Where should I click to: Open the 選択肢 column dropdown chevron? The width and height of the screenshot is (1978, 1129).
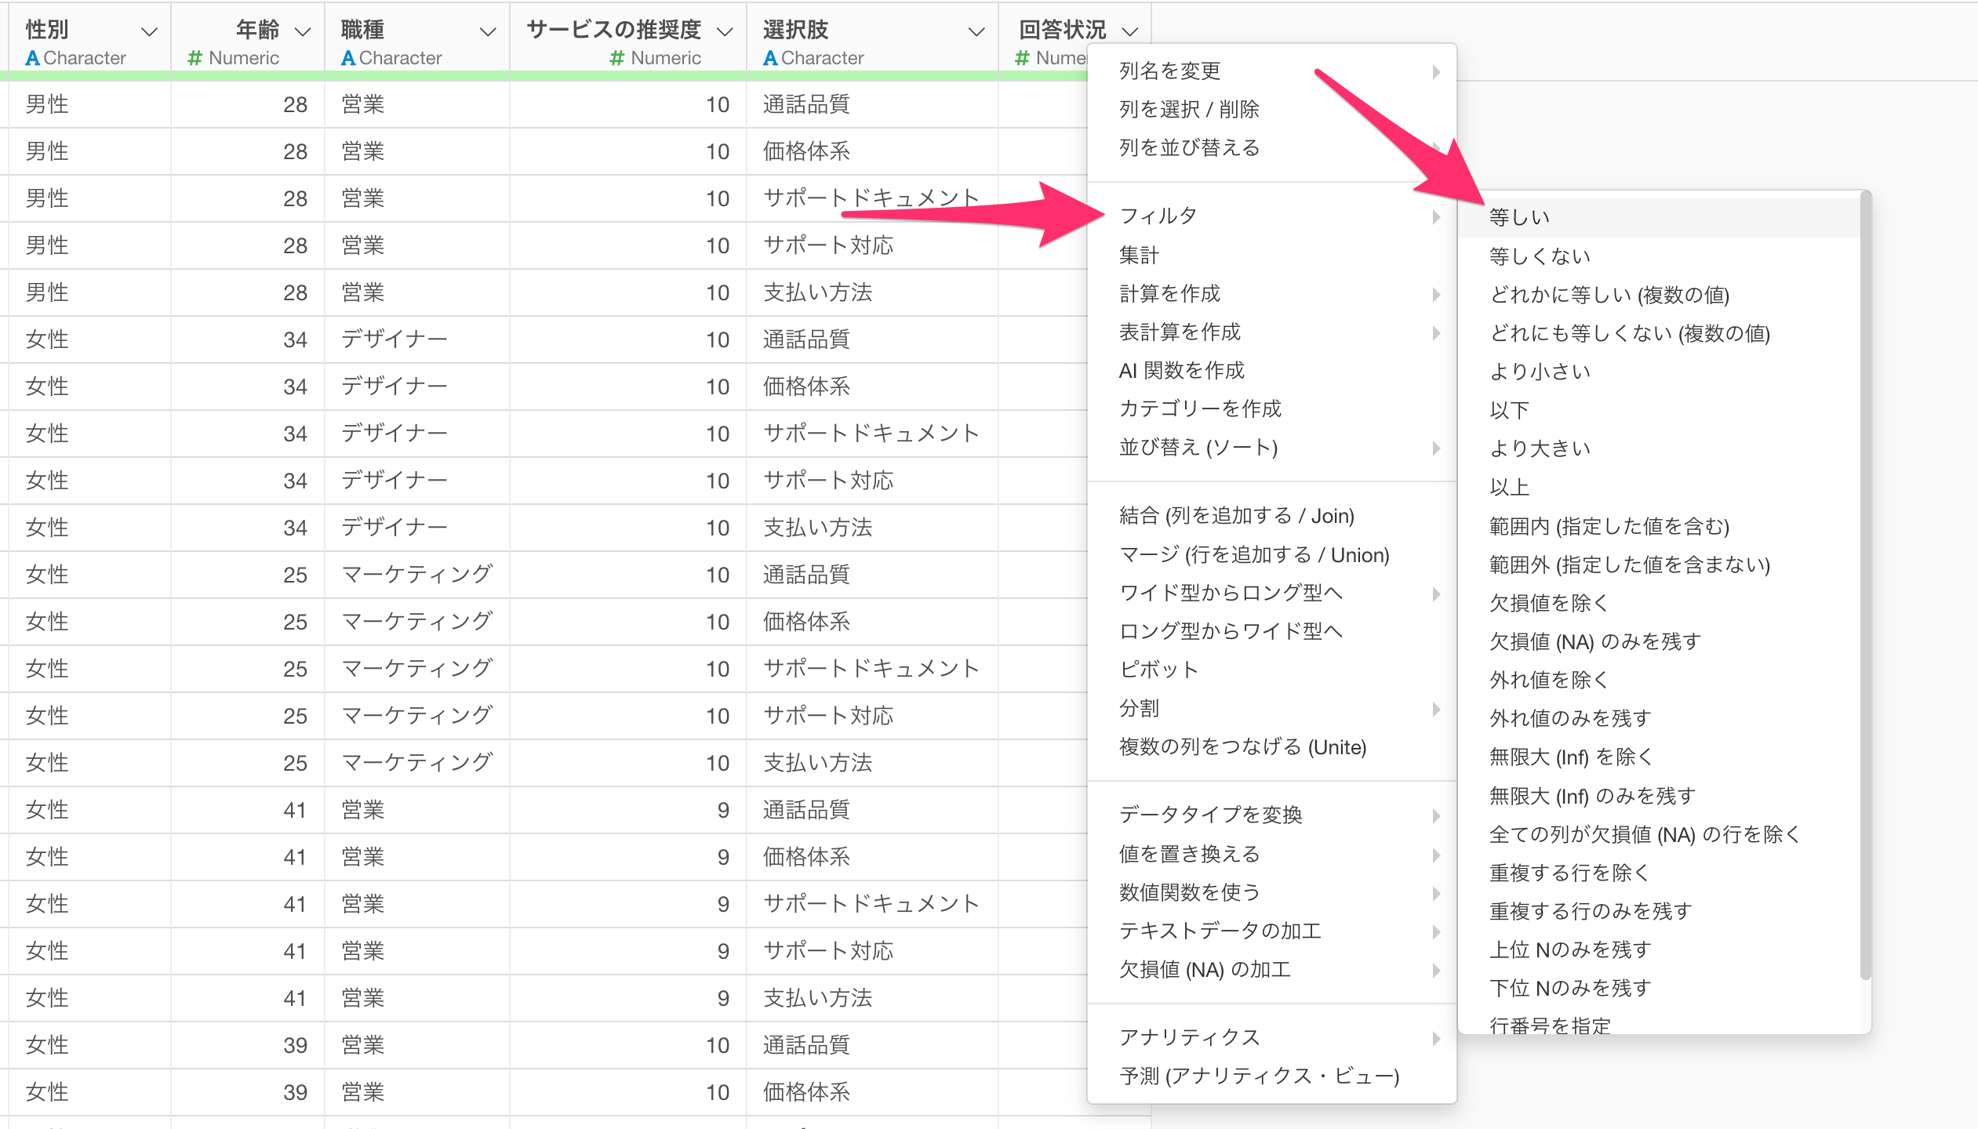tap(976, 31)
